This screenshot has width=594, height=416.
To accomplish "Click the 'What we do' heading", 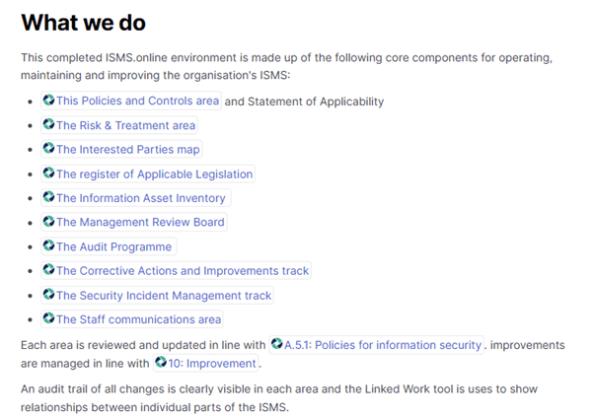I will pos(83,23).
